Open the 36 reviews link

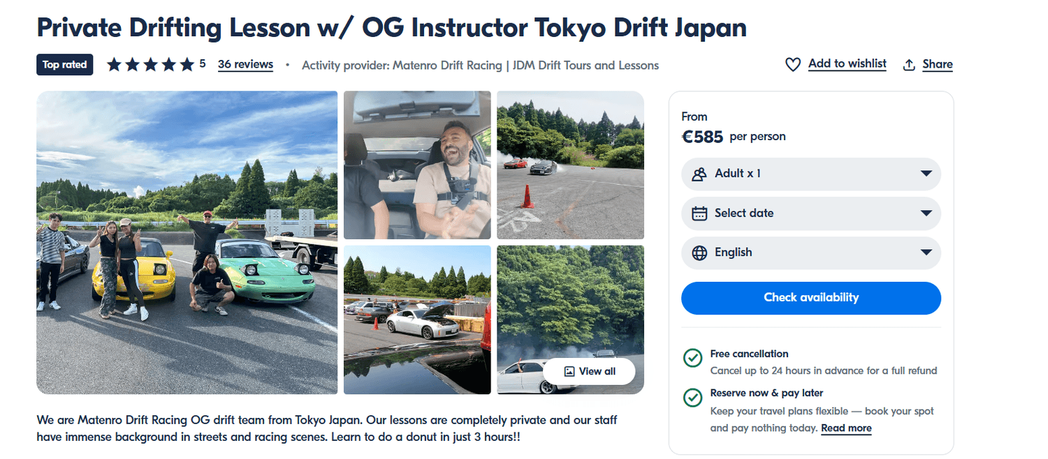(245, 64)
